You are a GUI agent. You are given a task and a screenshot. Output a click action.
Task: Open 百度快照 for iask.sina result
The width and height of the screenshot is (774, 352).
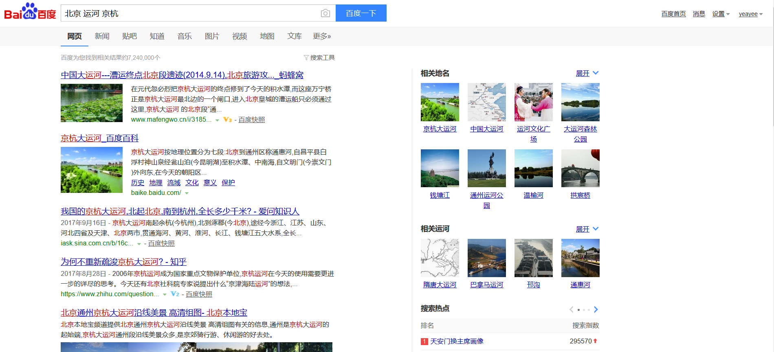point(161,243)
